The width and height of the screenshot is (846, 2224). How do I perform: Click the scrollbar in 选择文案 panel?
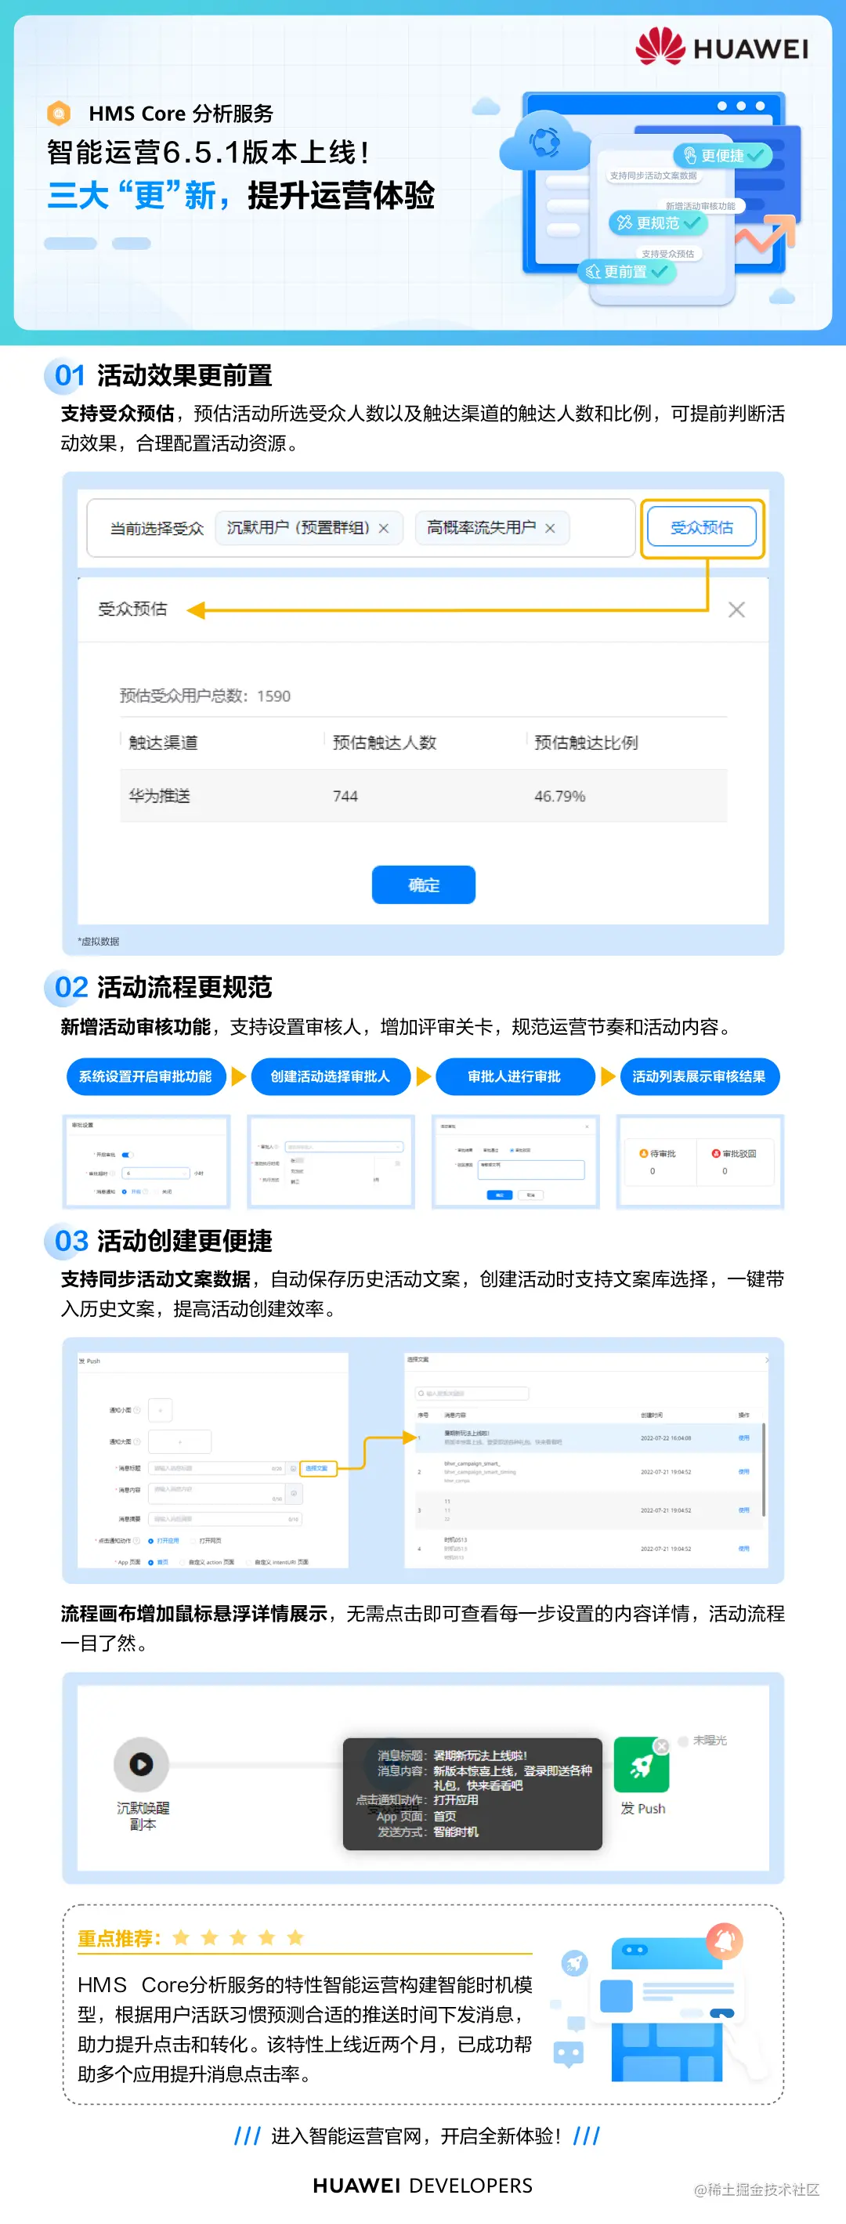tap(764, 1470)
